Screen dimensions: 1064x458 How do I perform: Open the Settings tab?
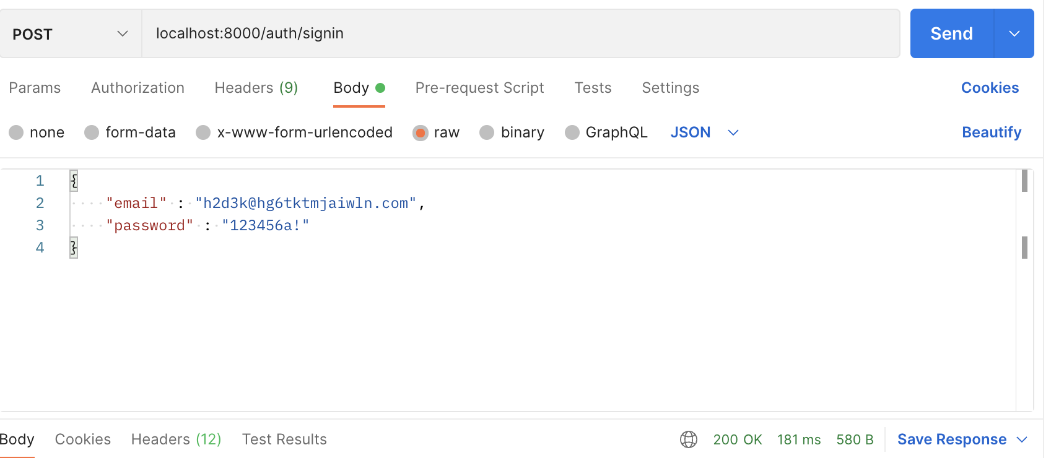670,88
